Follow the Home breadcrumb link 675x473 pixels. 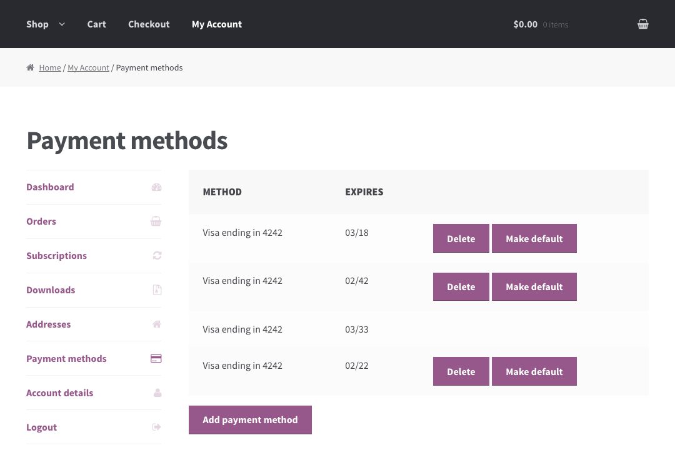click(50, 68)
